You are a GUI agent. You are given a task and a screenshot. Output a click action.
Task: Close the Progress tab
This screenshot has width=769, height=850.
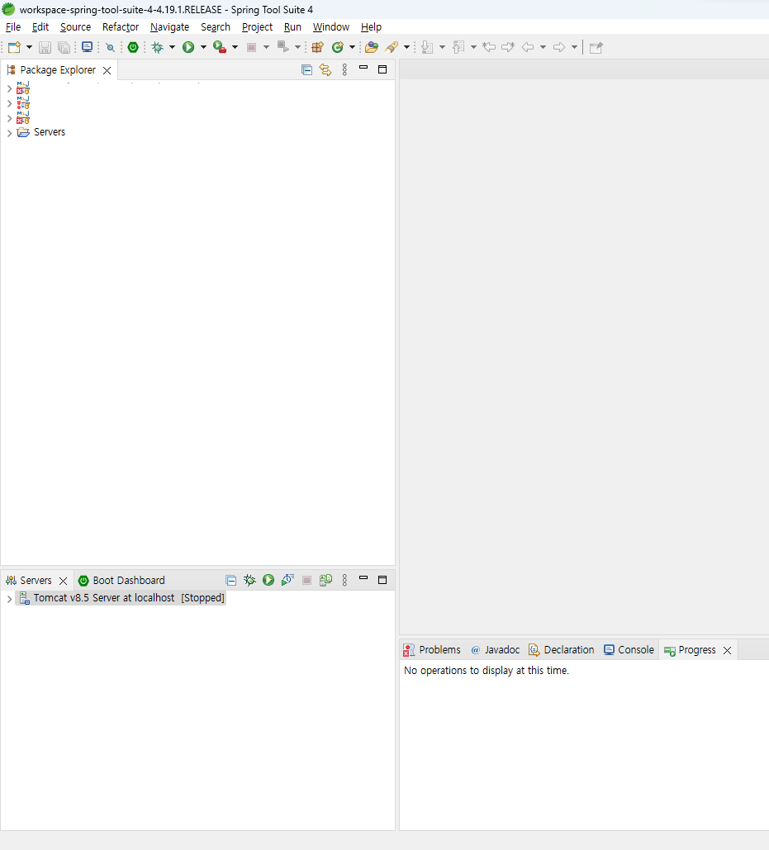tap(727, 651)
